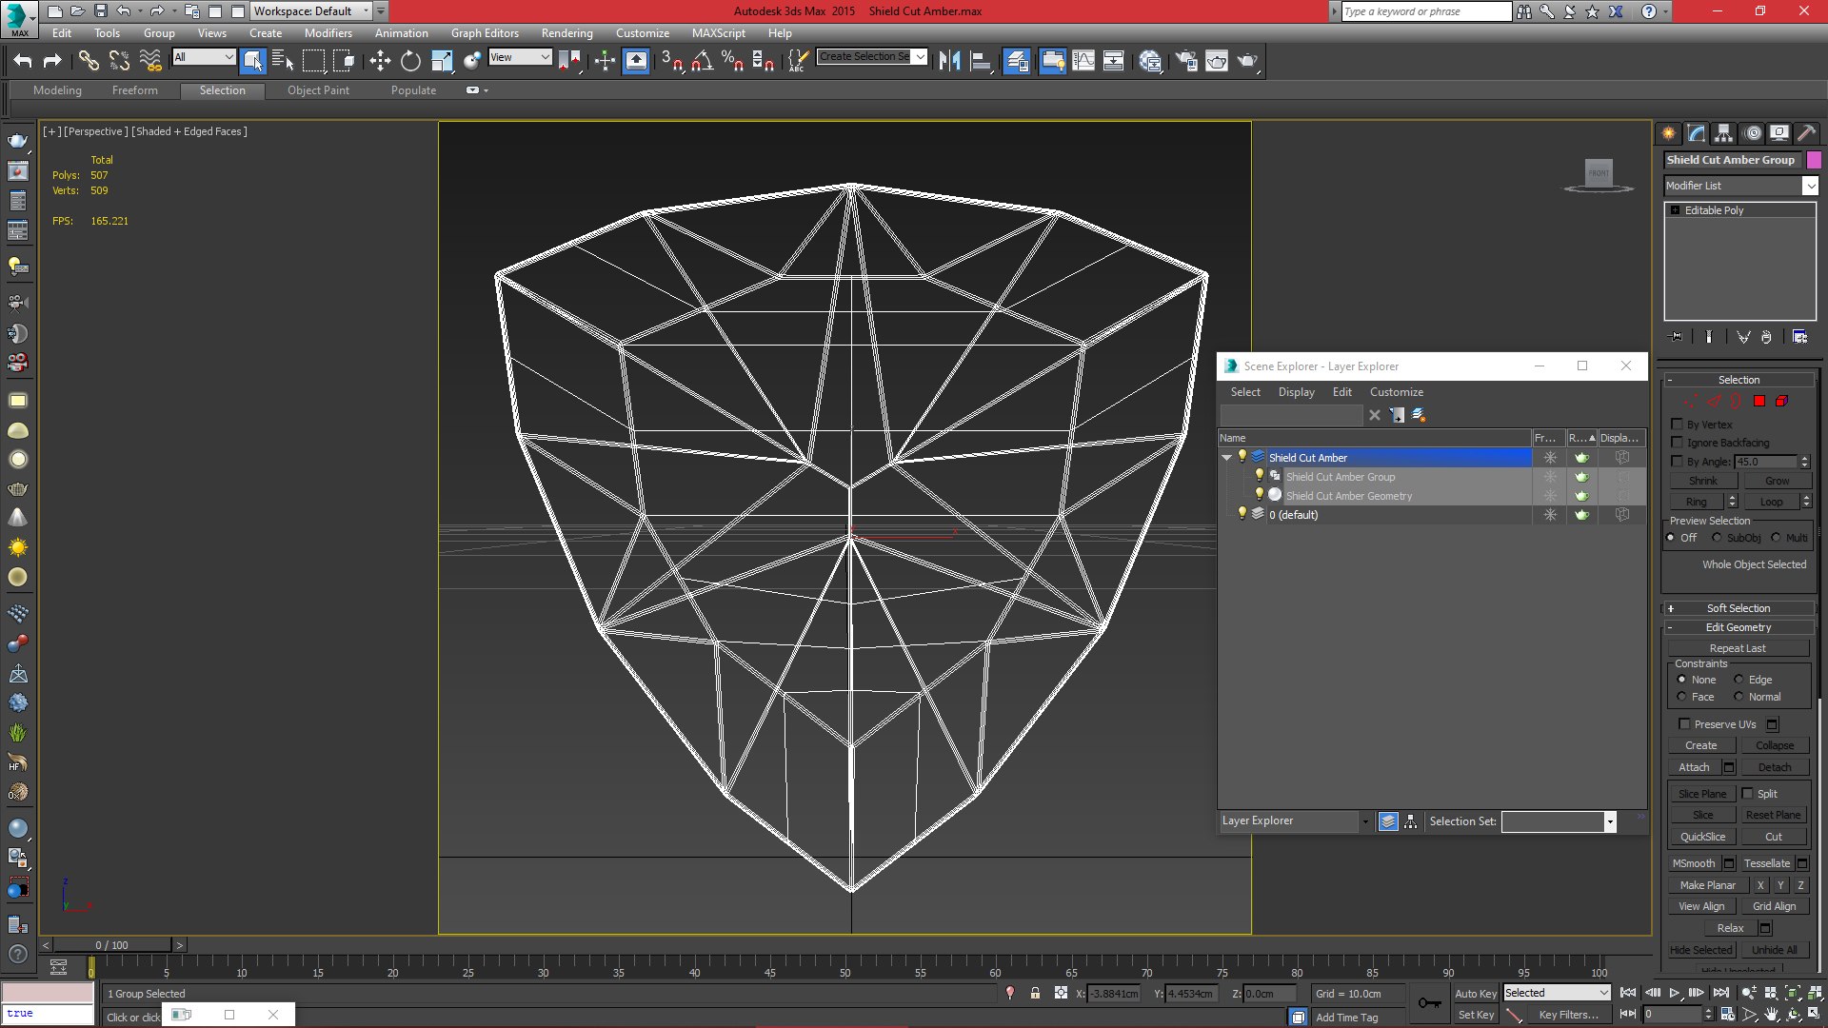Enable the By Vertex checkbox

tap(1678, 425)
